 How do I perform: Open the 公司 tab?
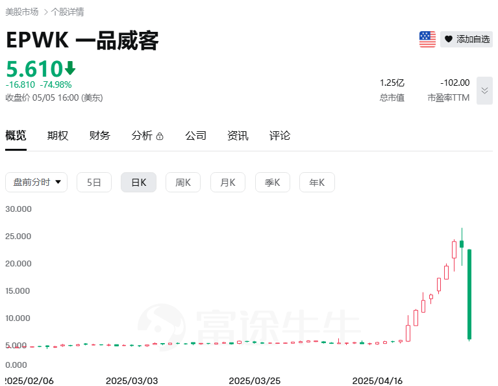click(x=195, y=135)
